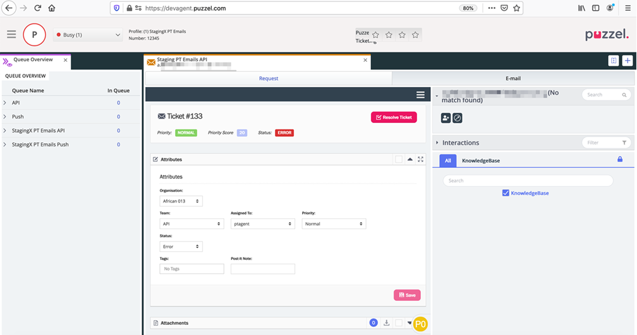The width and height of the screenshot is (637, 335).
Task: Download attachments with the download icon
Action: click(x=387, y=323)
